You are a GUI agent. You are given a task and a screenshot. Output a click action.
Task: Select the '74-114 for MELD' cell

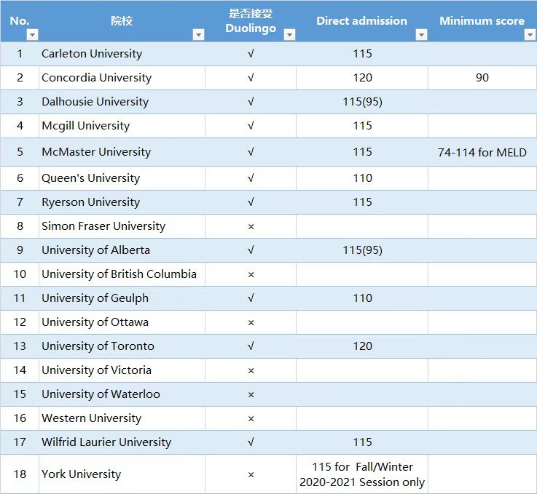(x=482, y=152)
